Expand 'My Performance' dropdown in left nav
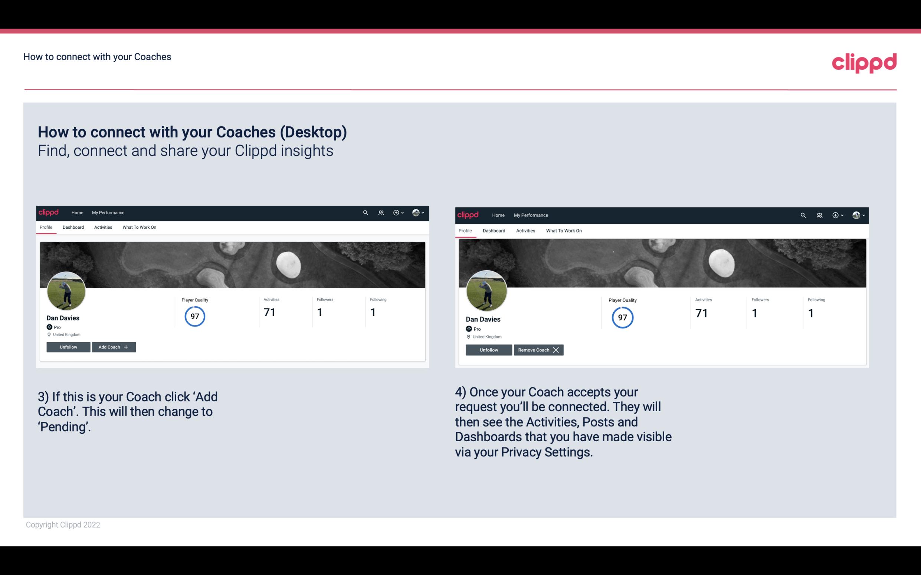Viewport: 921px width, 575px height. tap(108, 212)
